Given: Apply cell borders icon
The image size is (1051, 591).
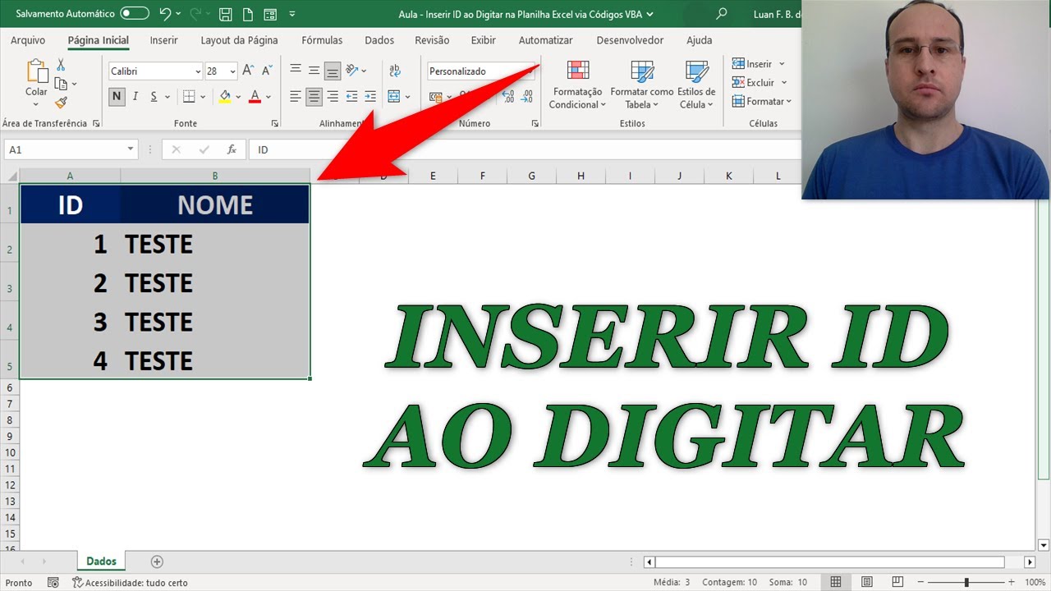Looking at the screenshot, I should click(x=189, y=96).
